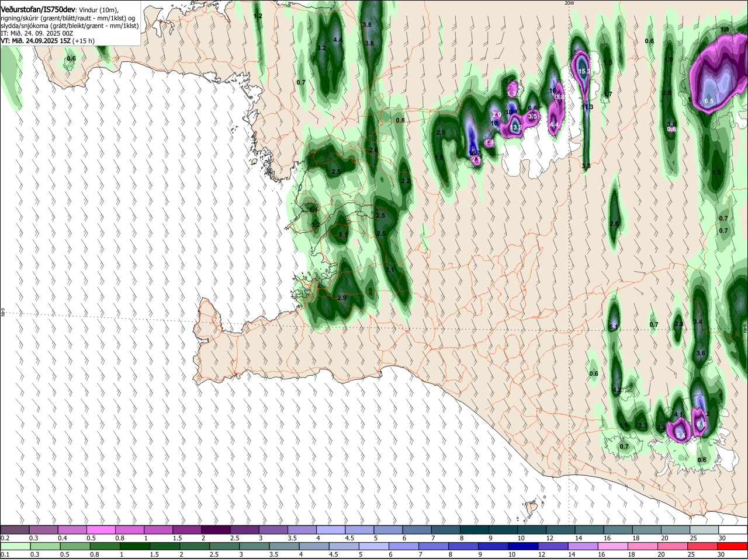Select top legend swatch between 12 and 14

(561, 529)
